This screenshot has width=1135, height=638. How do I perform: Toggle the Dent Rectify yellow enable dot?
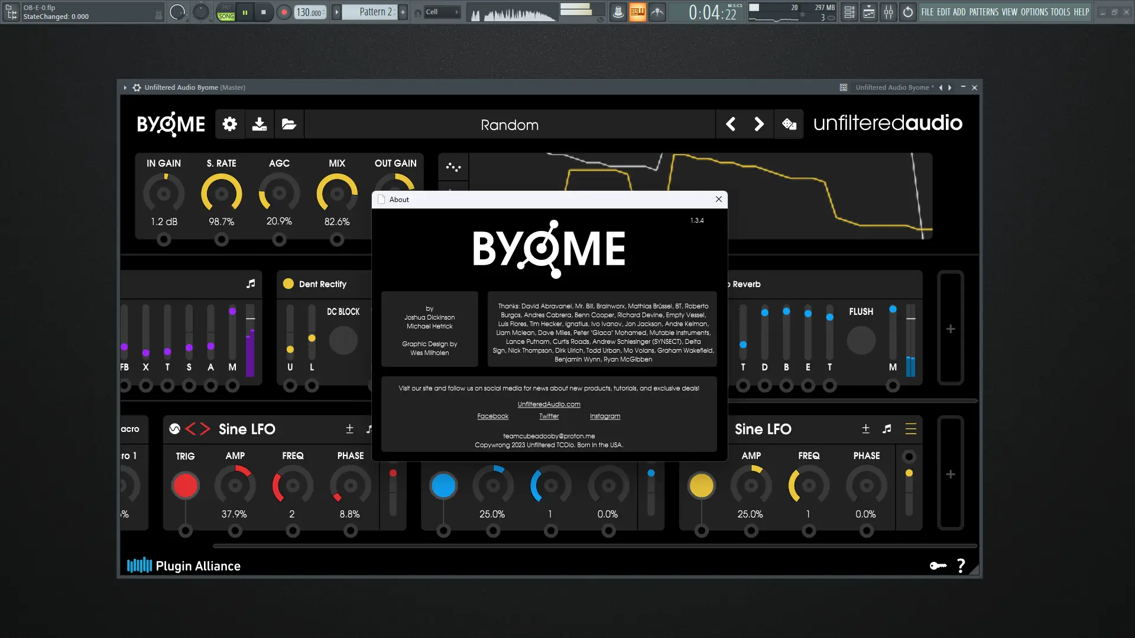point(288,284)
